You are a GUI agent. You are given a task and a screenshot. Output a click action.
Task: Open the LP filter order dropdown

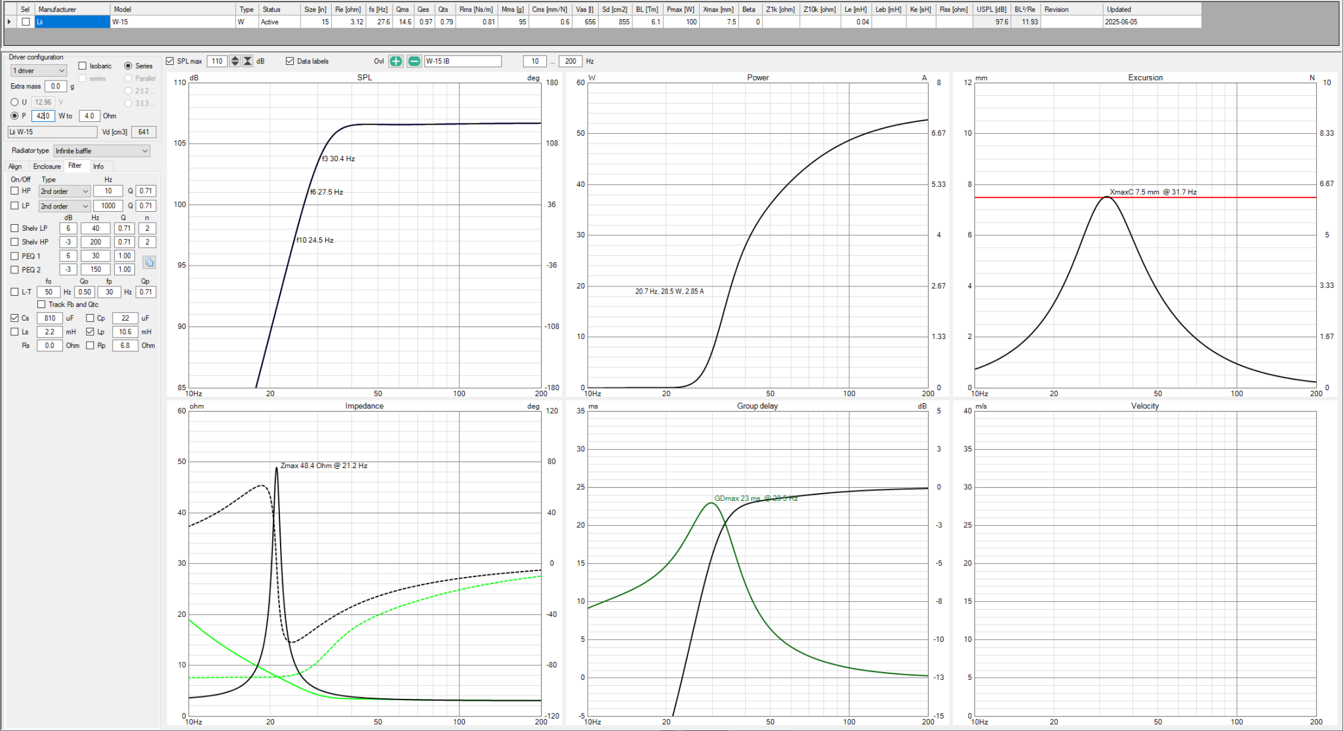pos(64,206)
